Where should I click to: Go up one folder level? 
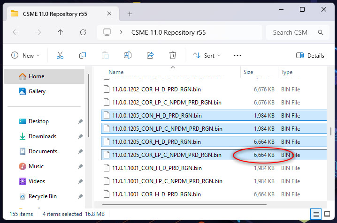tap(61, 32)
